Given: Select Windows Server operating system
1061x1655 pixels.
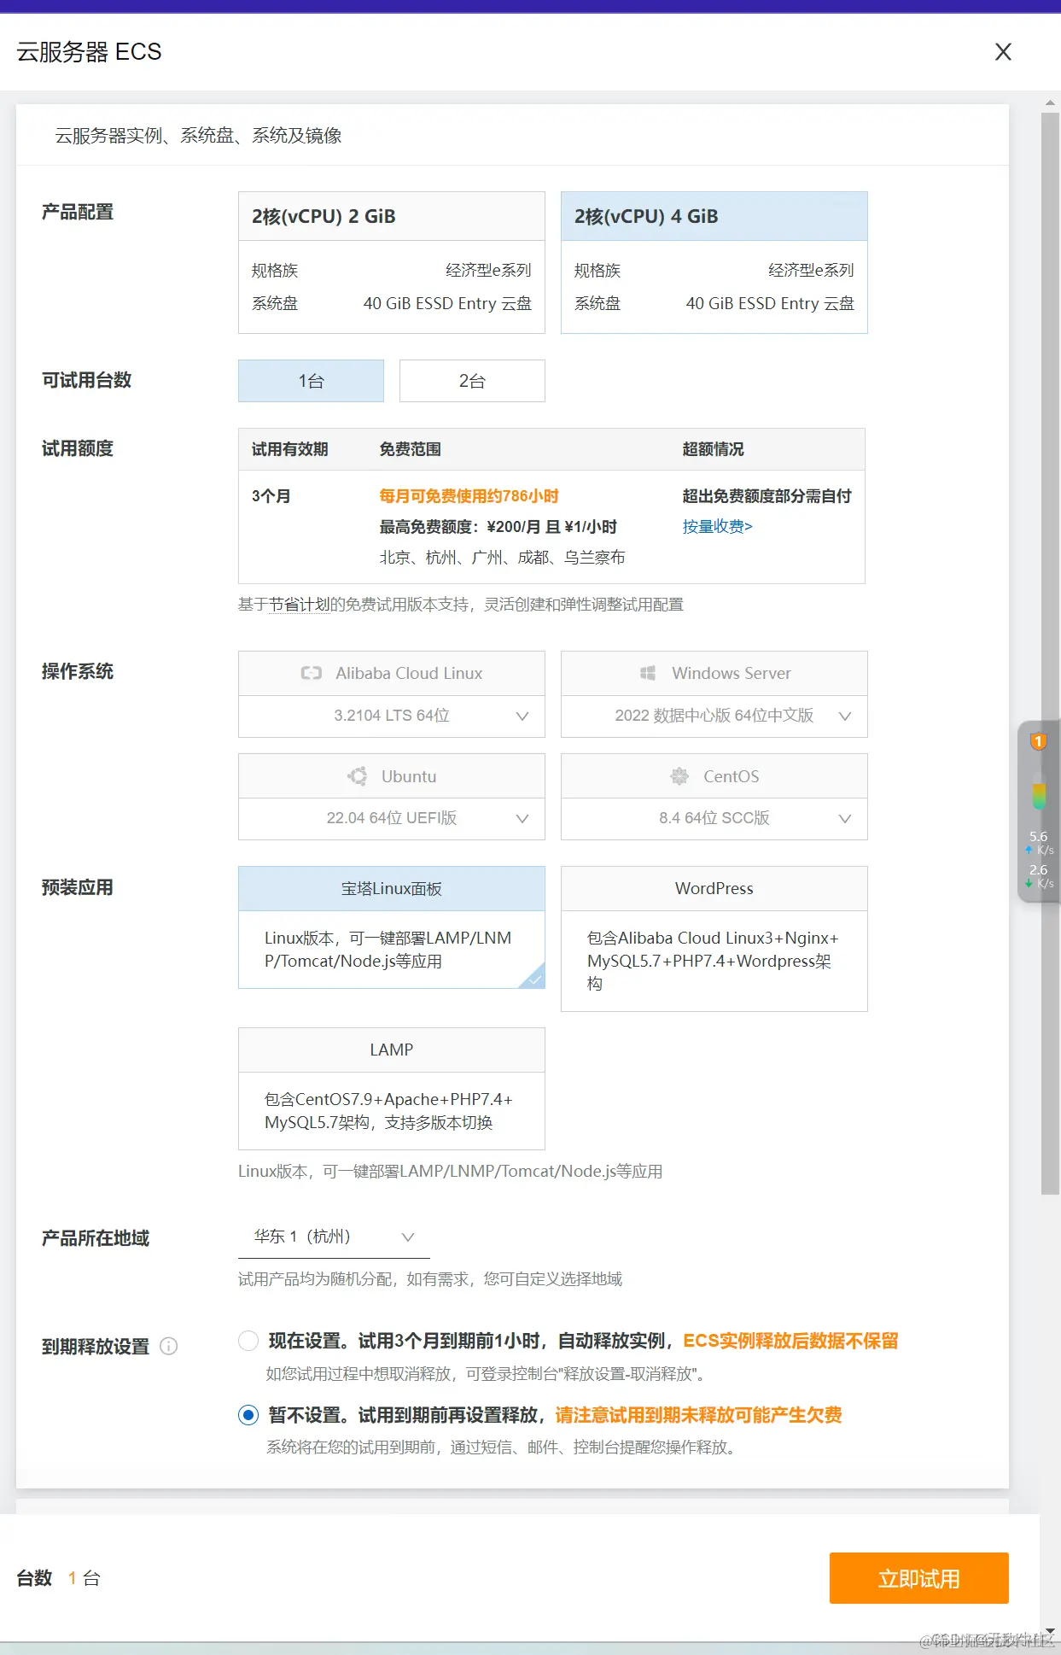Looking at the screenshot, I should tap(714, 673).
